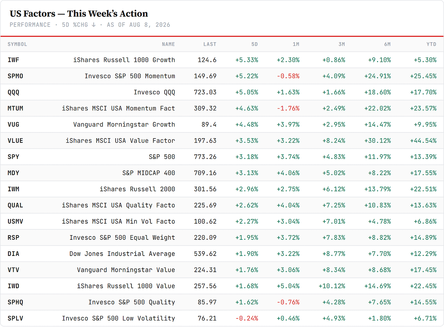The height and width of the screenshot is (327, 444).
Task: Click the US Factors — This Week's Action title
Action: click(79, 14)
